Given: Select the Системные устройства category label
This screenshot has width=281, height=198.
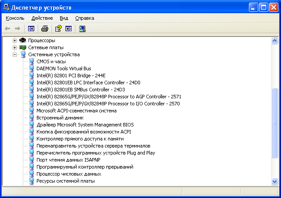Looking at the screenshot, I should (54, 54).
